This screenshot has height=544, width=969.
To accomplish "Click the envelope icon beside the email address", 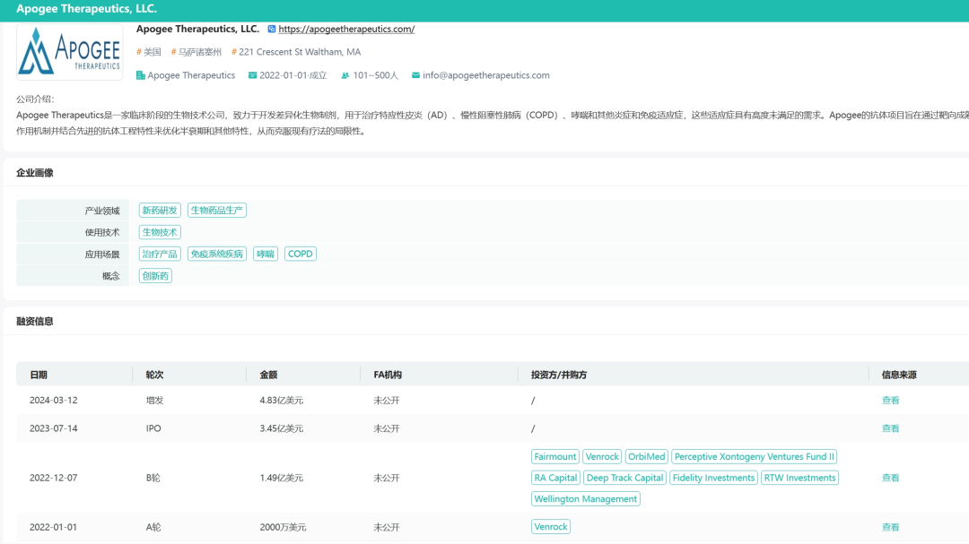I will coord(415,75).
